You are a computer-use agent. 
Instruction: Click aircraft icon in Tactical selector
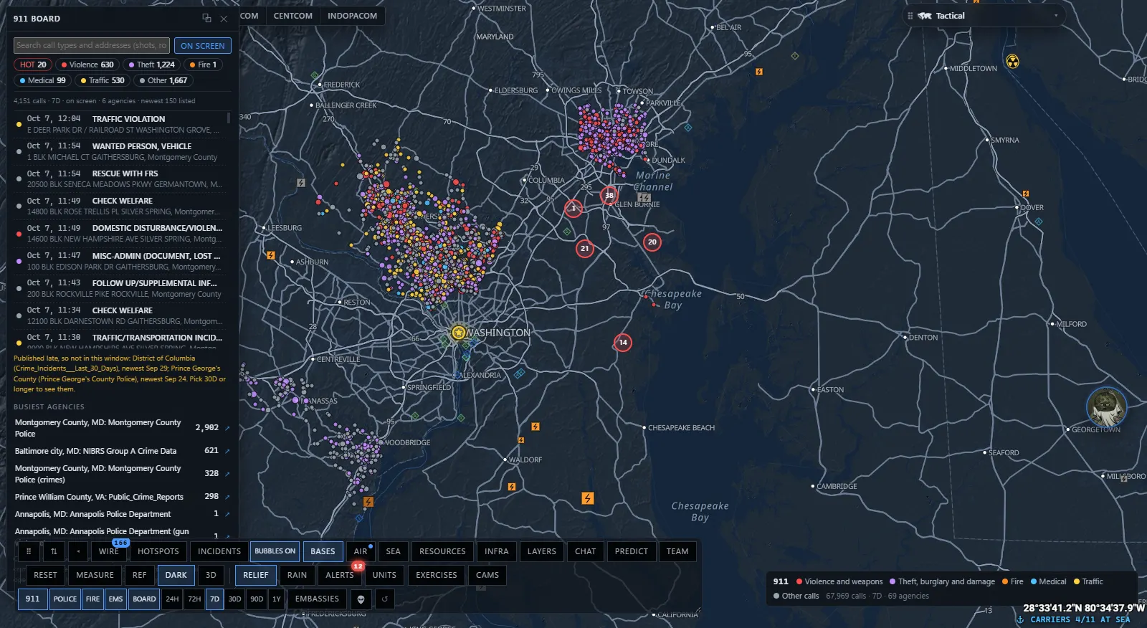pos(925,16)
